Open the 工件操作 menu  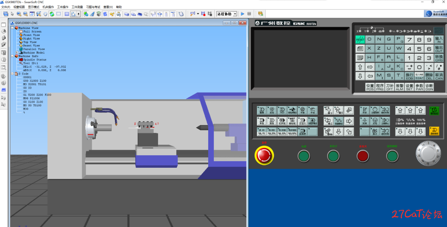[63, 7]
